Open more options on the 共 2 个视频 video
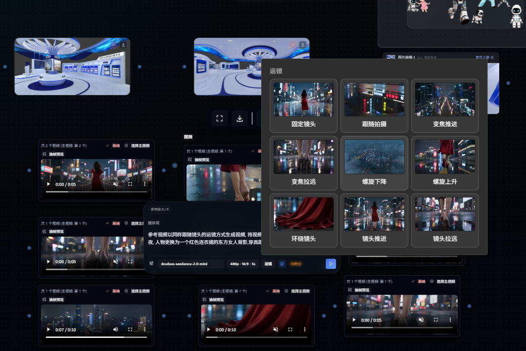 [x=145, y=184]
